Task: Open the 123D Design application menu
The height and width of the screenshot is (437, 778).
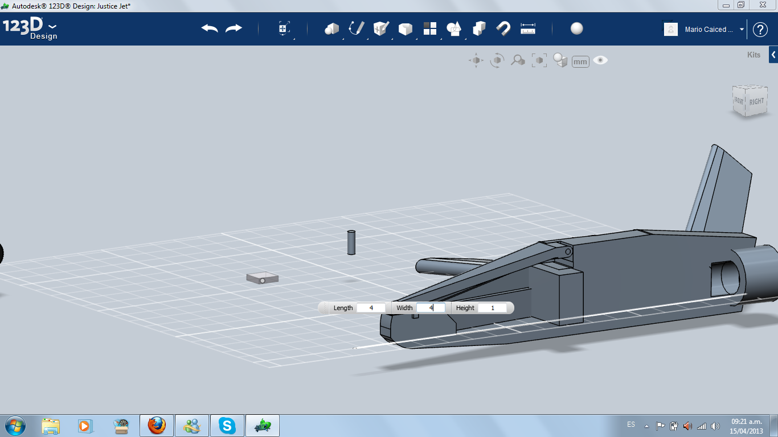Action: tap(30, 28)
